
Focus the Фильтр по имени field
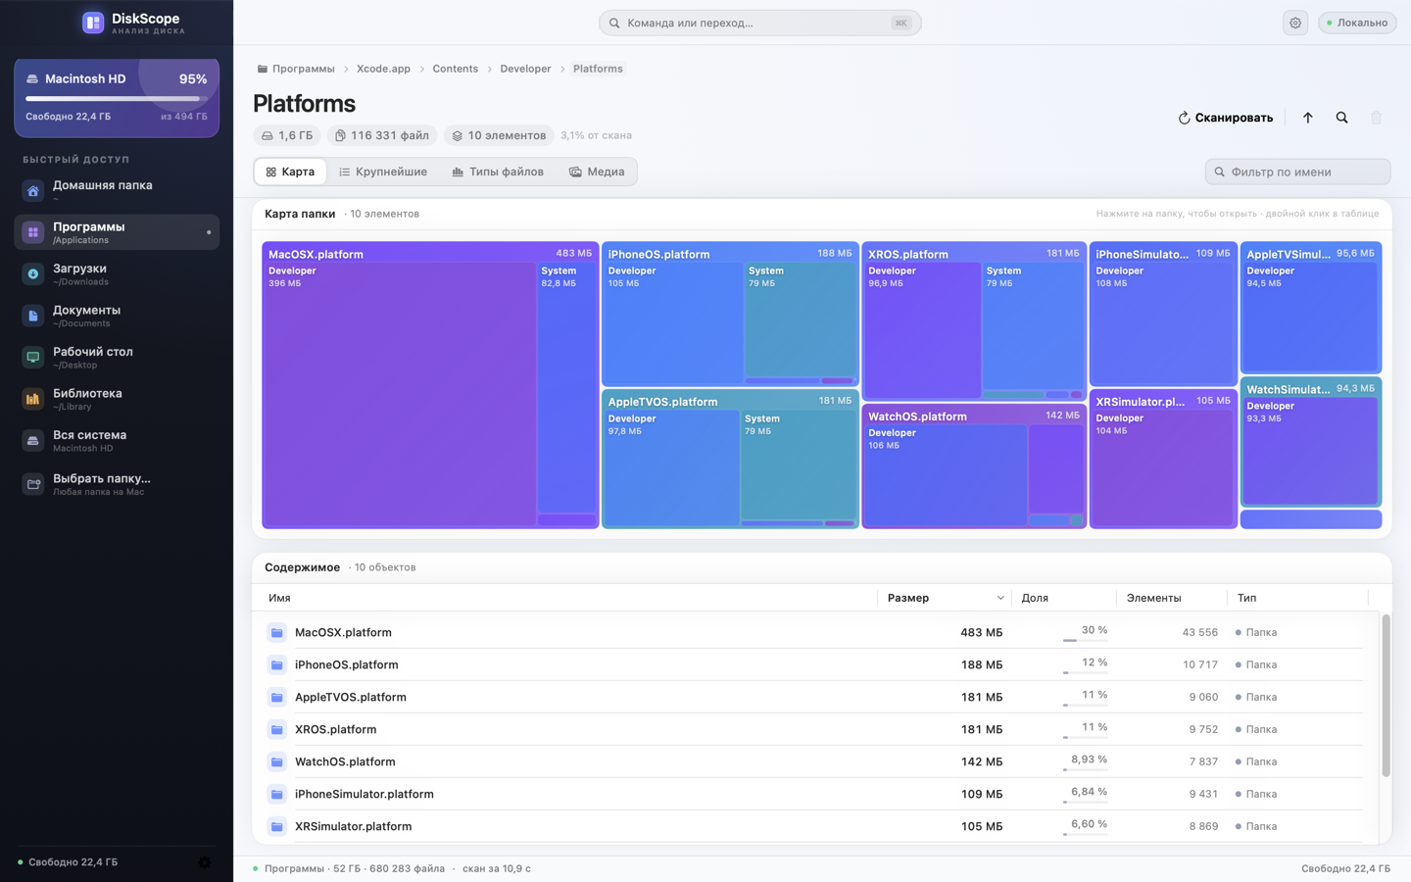1298,171
